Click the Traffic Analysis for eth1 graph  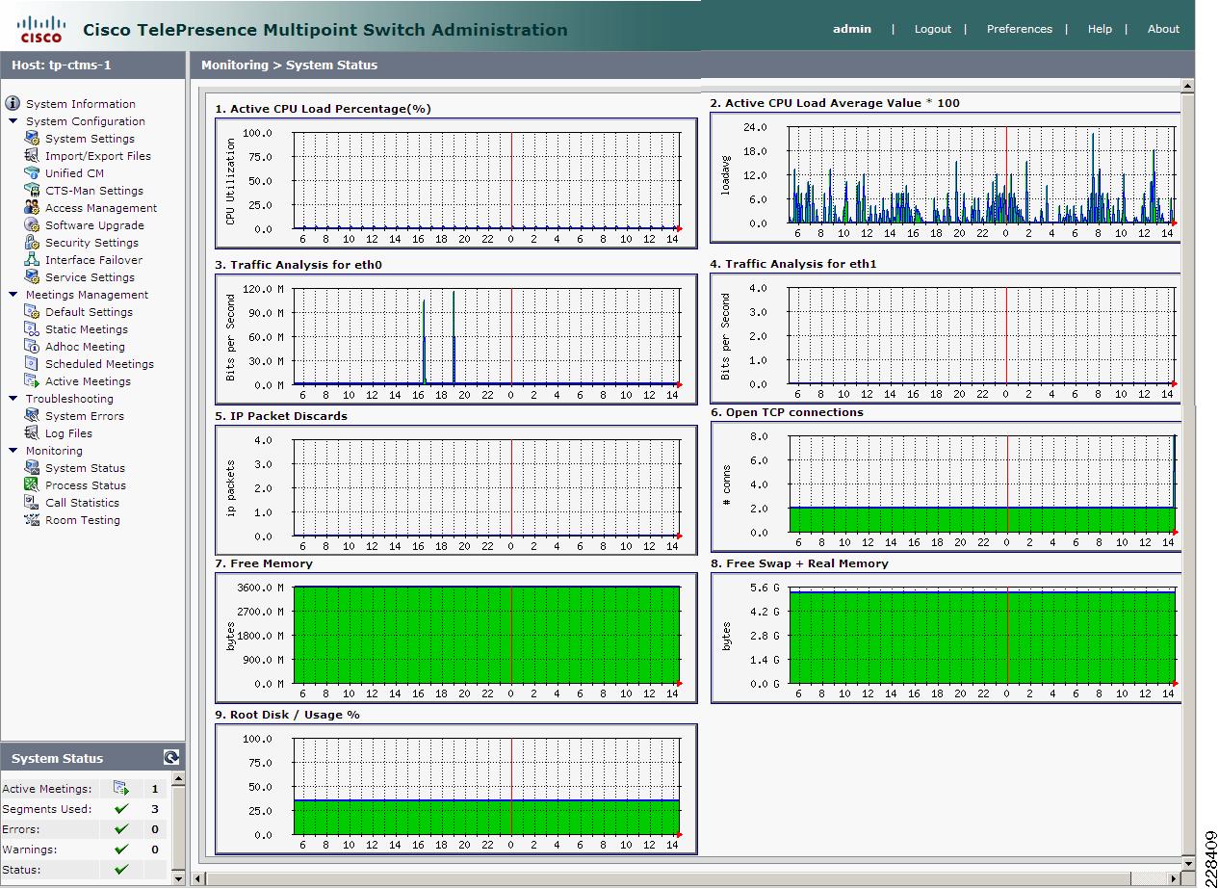point(946,338)
